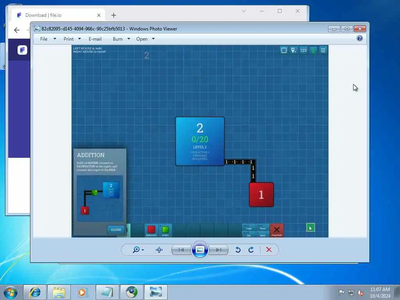Expand the Burn dropdown arrow
This screenshot has height=300, width=400.
[x=129, y=39]
